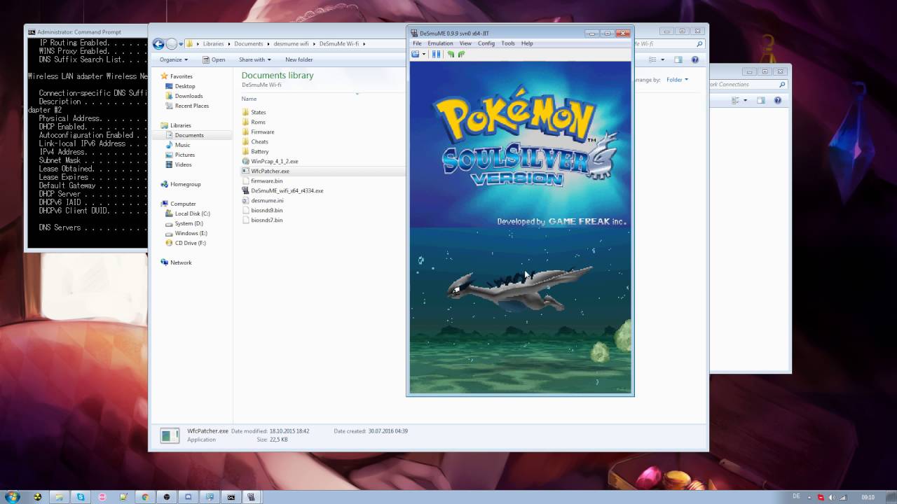Go back in Explorer window
Screen dimensions: 897x504
[158, 44]
